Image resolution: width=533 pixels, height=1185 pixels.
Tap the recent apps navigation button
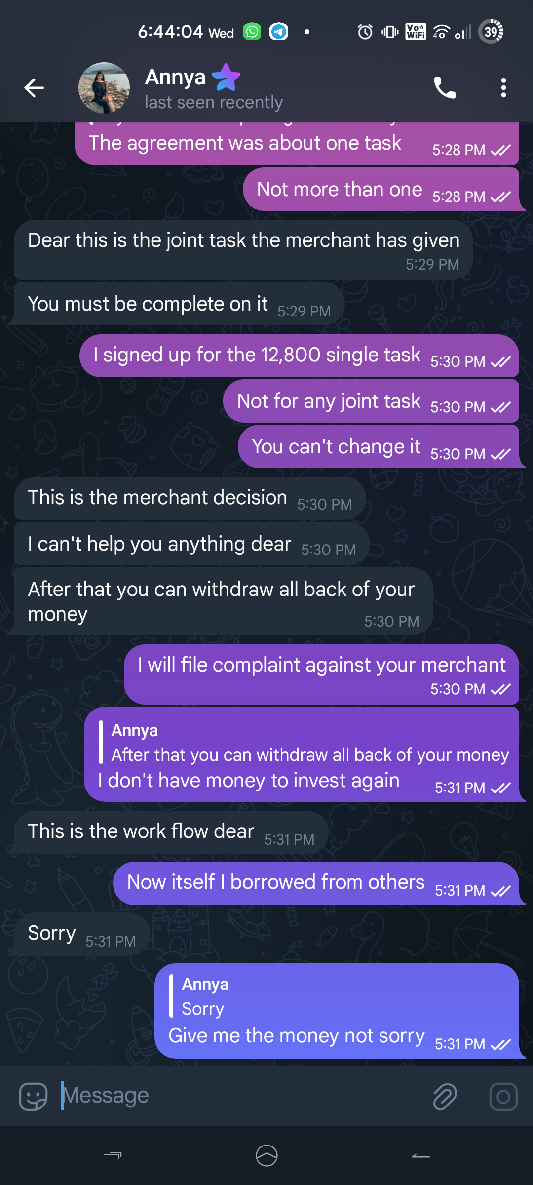coord(113,1155)
